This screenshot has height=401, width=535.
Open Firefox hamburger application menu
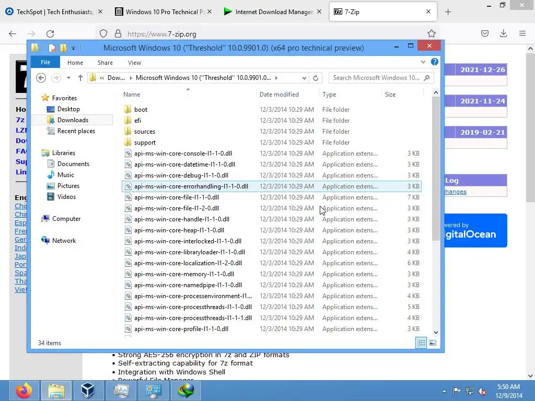(x=522, y=33)
